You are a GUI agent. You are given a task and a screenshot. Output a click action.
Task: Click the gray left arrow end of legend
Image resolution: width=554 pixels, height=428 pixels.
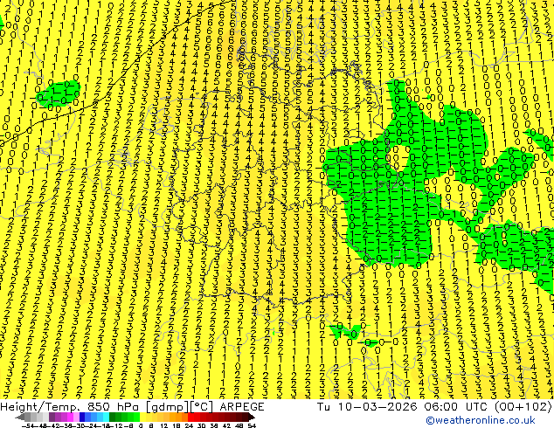[19, 417]
